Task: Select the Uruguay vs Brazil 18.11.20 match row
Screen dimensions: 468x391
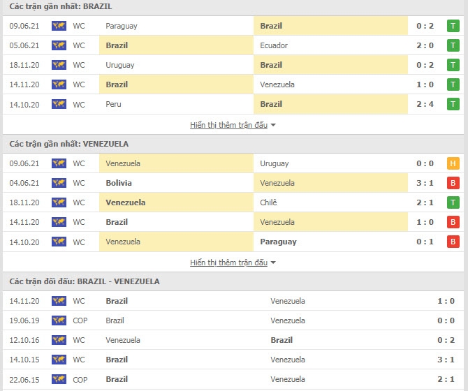Action: tap(233, 65)
